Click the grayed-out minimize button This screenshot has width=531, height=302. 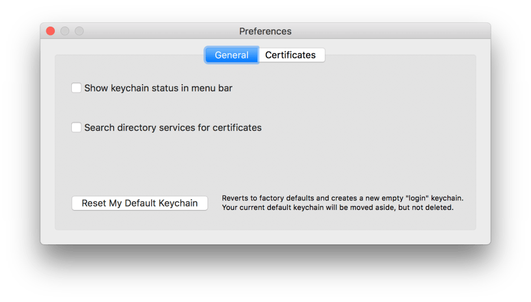click(x=65, y=31)
